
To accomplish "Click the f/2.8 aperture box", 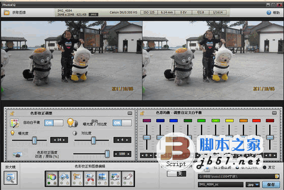I will click(200, 12).
